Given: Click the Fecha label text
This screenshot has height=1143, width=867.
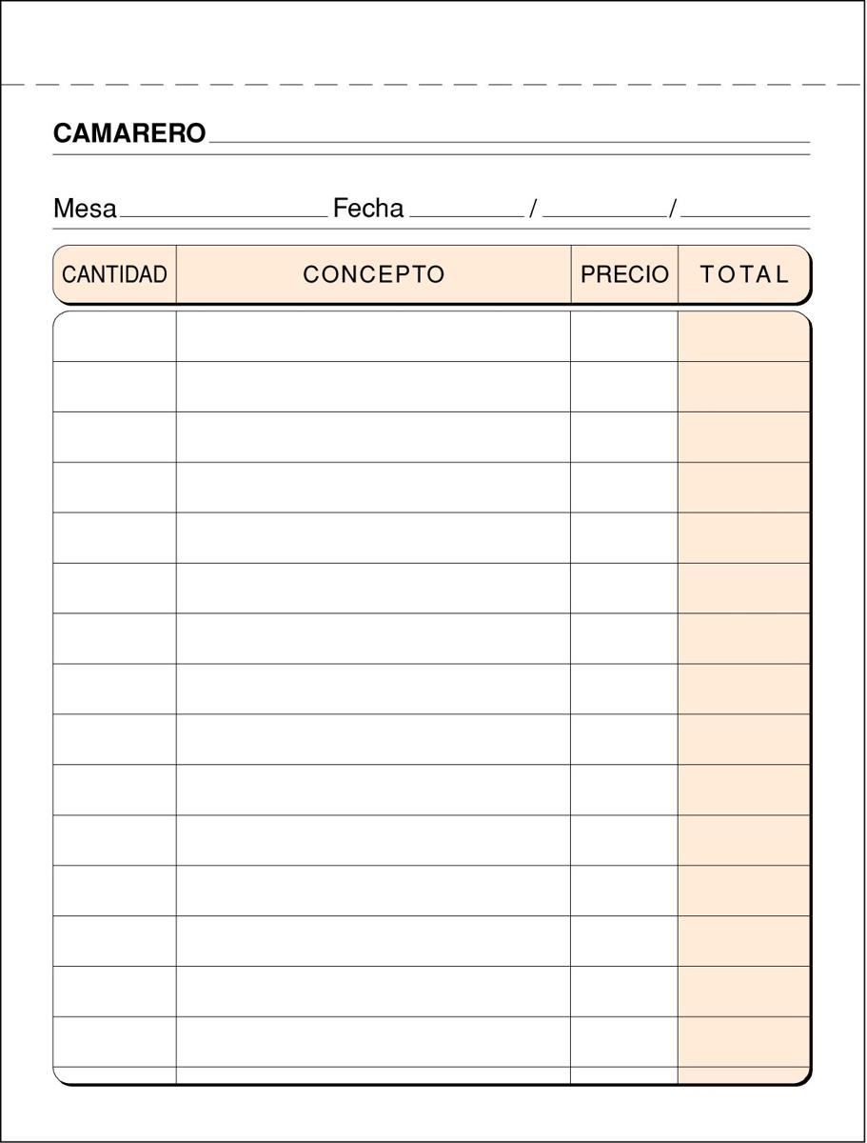Looking at the screenshot, I should point(368,209).
